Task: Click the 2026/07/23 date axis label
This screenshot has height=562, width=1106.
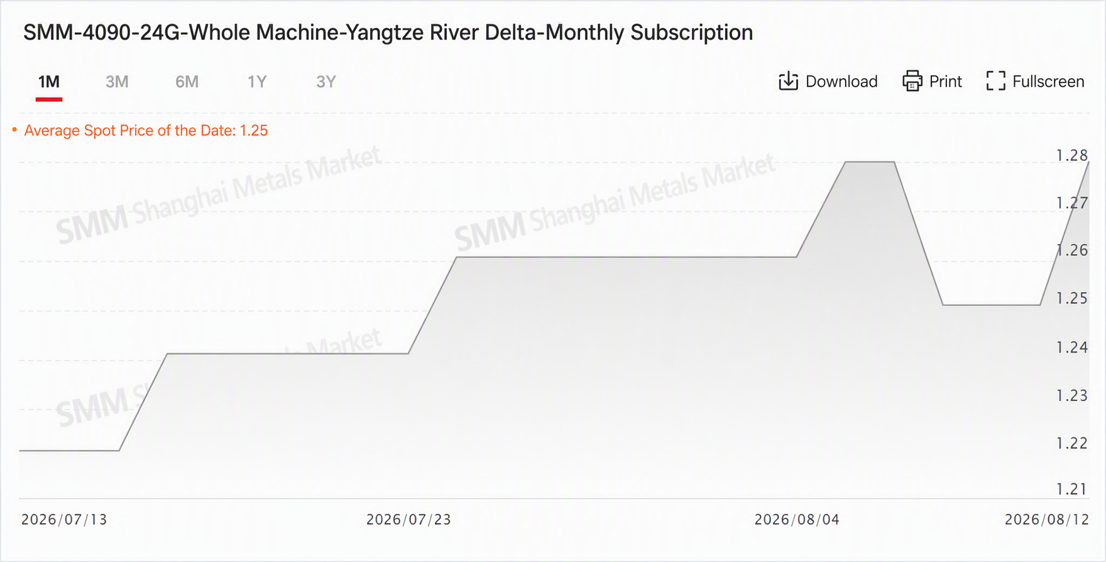Action: (408, 520)
